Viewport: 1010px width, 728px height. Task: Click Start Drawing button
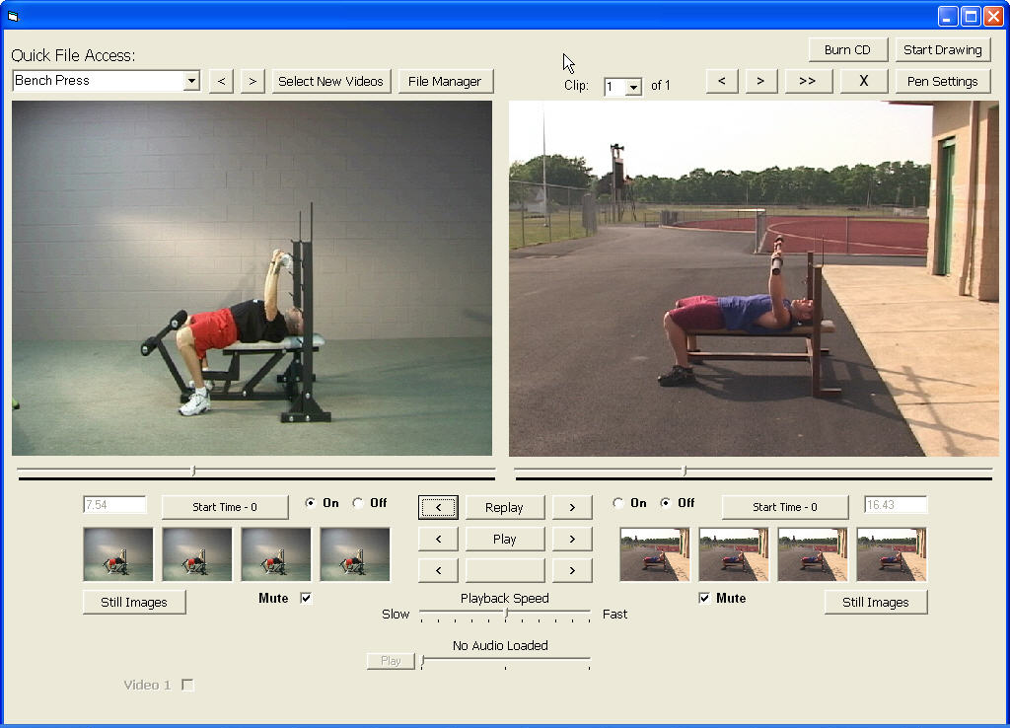[x=942, y=50]
